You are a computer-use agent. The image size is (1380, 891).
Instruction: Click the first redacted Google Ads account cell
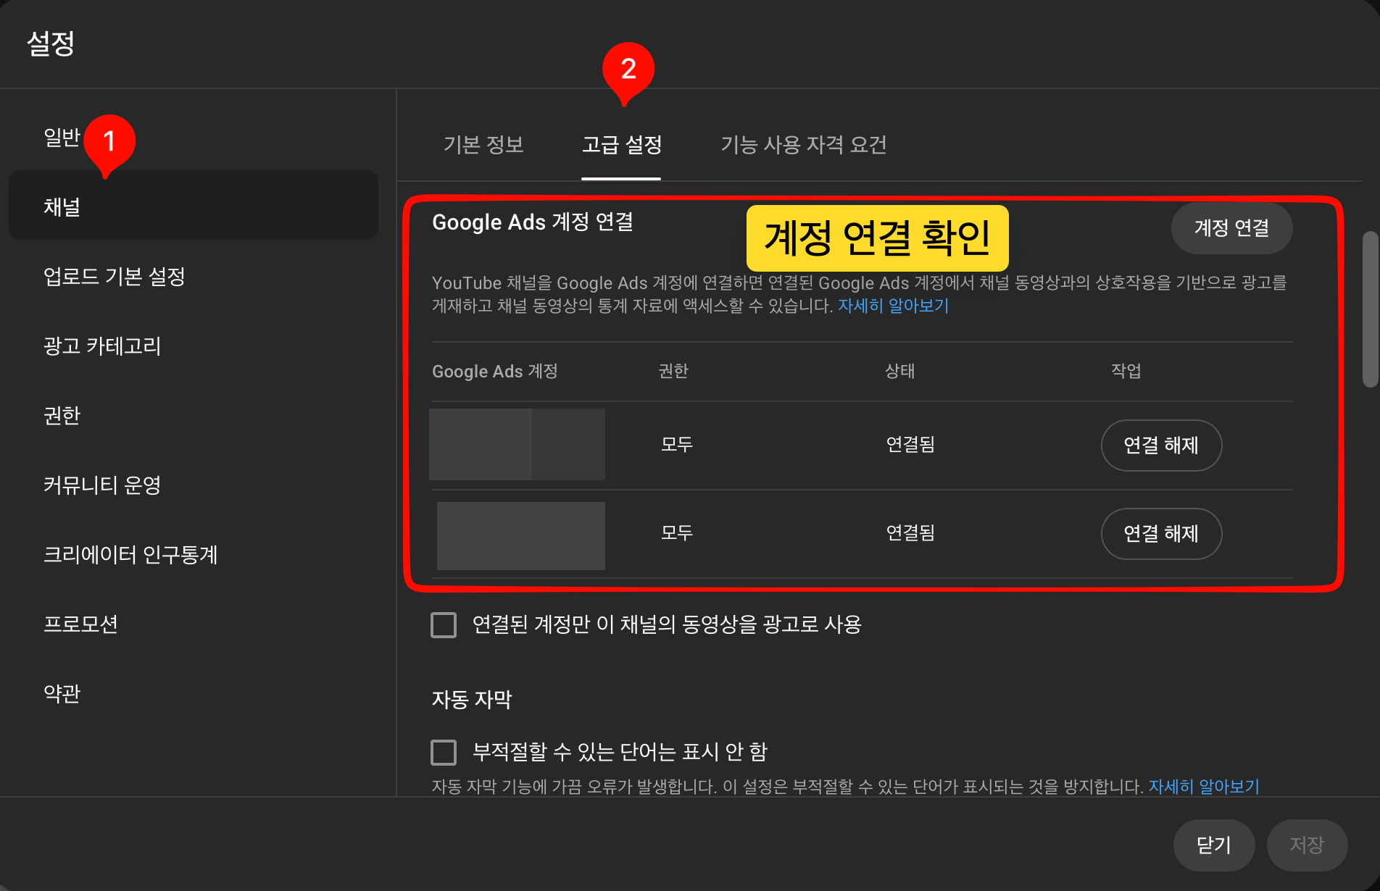click(x=517, y=444)
